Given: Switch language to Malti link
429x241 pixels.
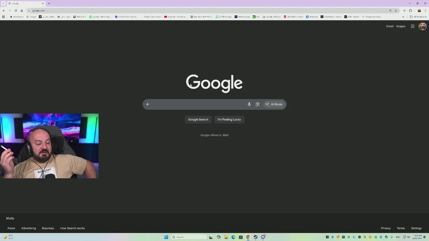Looking at the screenshot, I should pyautogui.click(x=226, y=135).
